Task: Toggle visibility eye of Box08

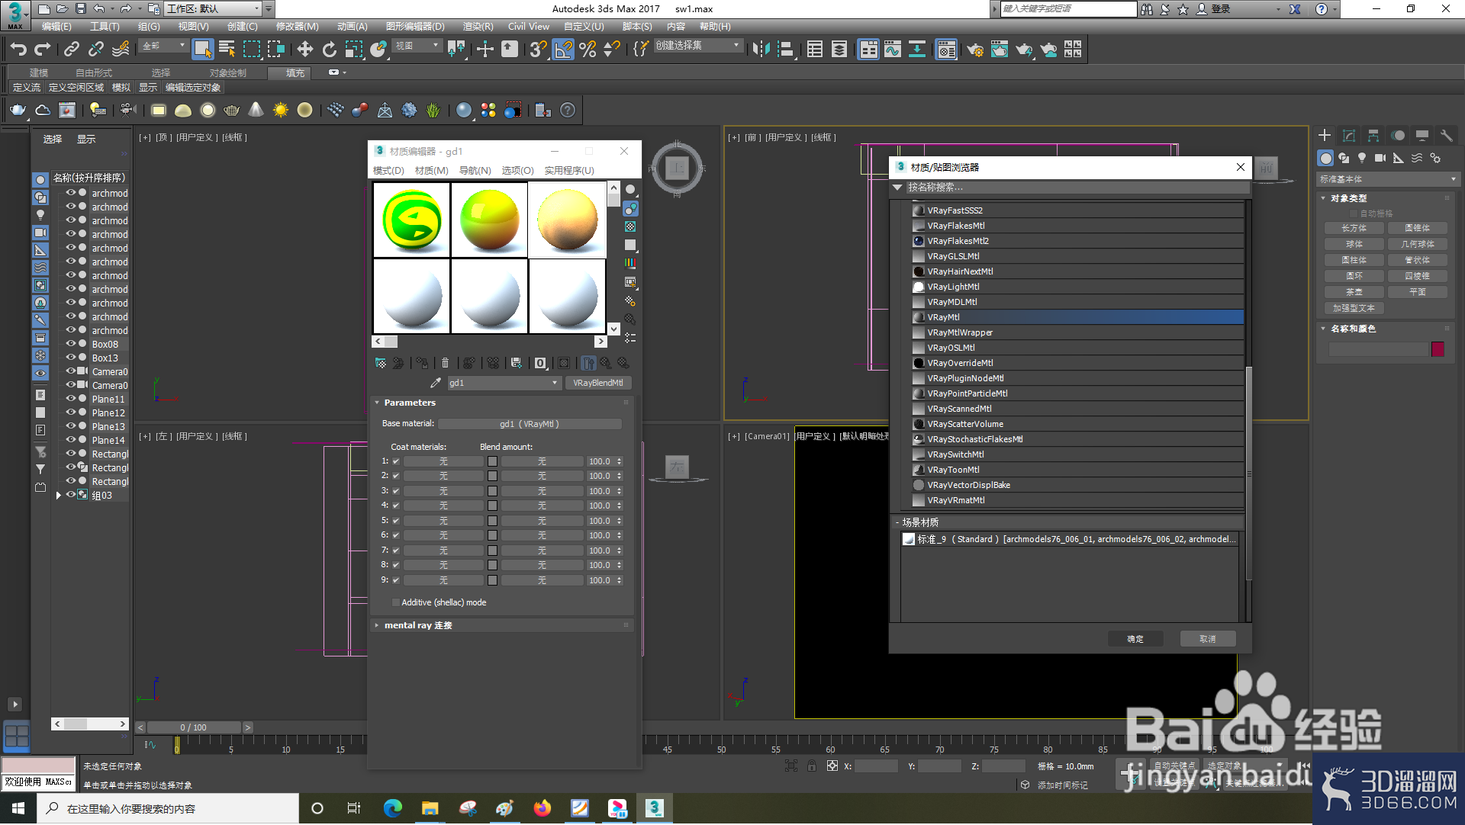Action: 71,344
